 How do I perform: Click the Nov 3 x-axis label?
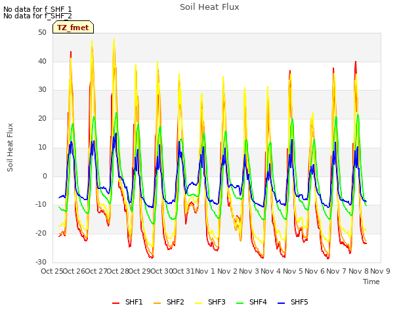click(249, 271)
